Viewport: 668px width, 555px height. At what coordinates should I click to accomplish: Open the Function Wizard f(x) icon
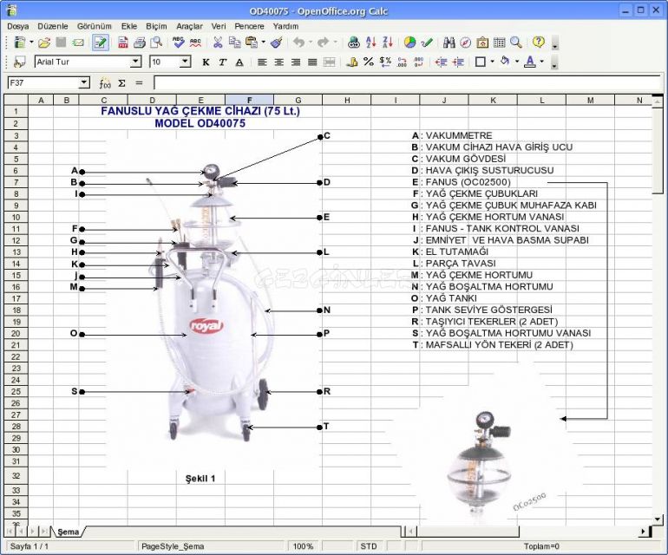[105, 83]
